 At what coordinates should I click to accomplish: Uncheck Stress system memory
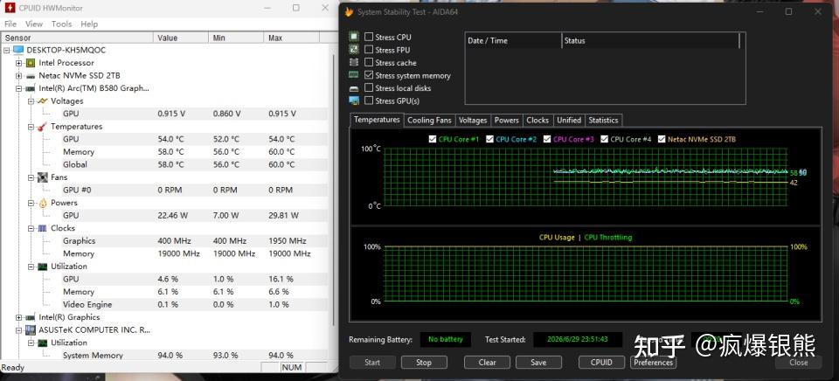coord(369,75)
